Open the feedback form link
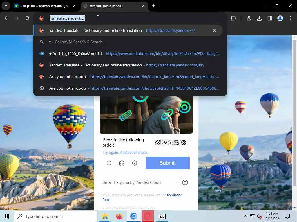 [x=174, y=195]
